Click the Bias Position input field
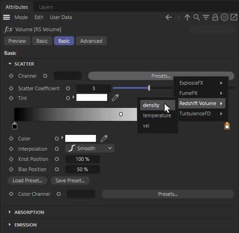Screen dimensions: 239x233 (x=82, y=169)
